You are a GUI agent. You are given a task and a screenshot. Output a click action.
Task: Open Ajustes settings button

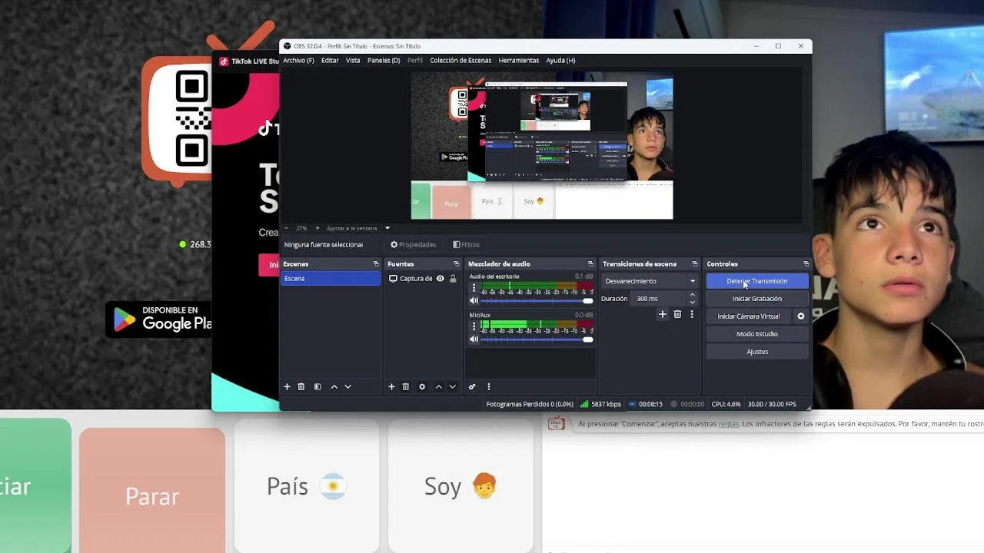(x=757, y=352)
